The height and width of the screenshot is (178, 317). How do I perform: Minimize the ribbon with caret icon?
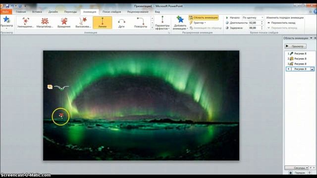tap(311, 12)
